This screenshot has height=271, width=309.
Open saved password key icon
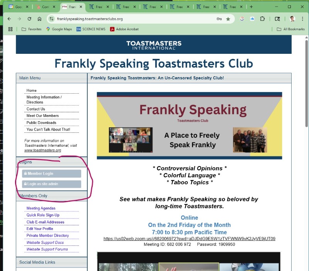[x=219, y=19]
